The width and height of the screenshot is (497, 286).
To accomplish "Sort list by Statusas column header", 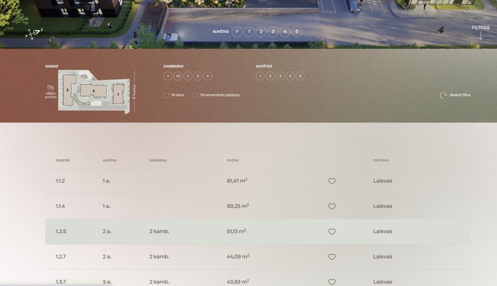I will click(x=381, y=160).
